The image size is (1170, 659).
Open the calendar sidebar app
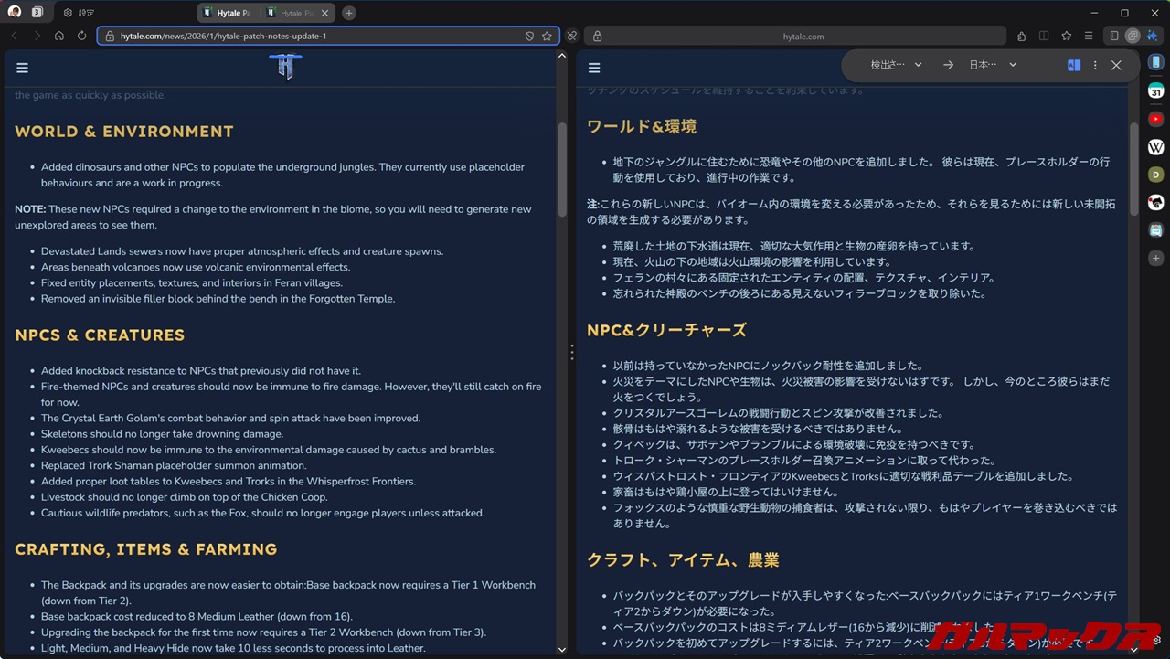1156,91
